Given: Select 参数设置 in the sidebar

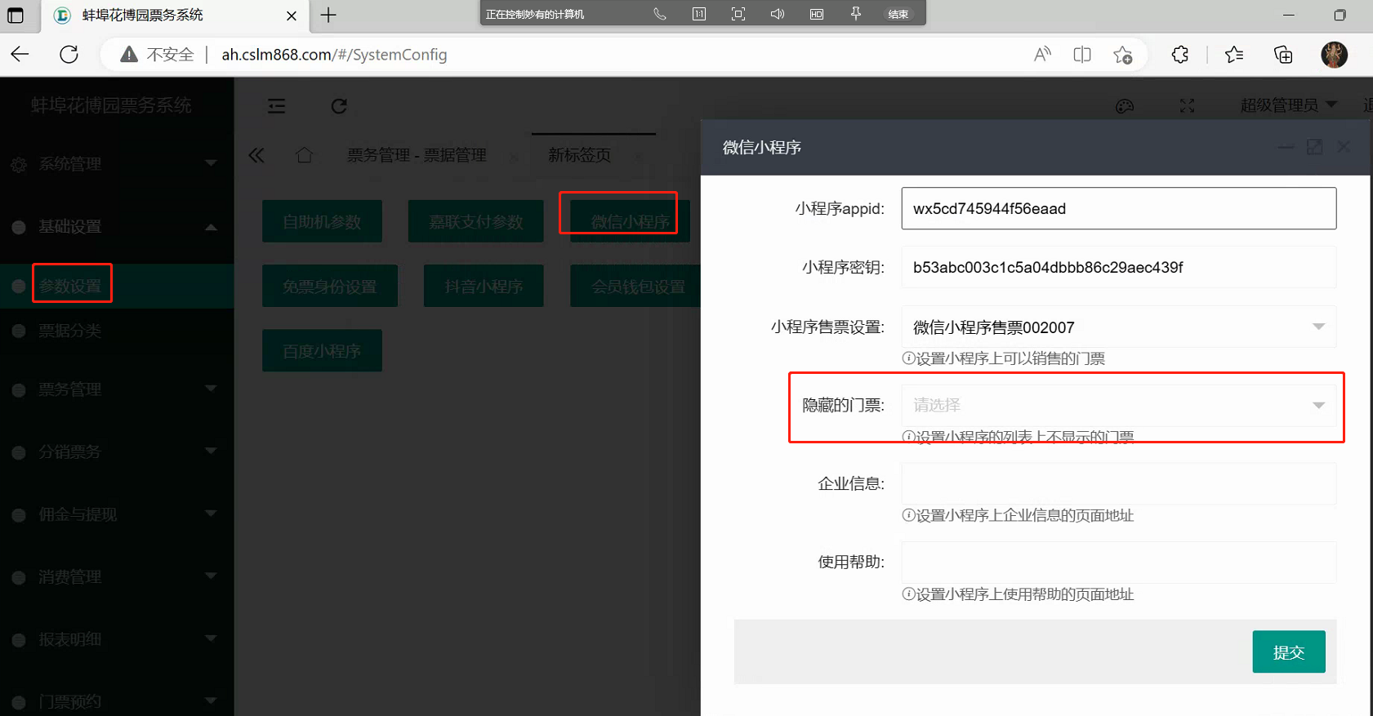Looking at the screenshot, I should click(71, 286).
